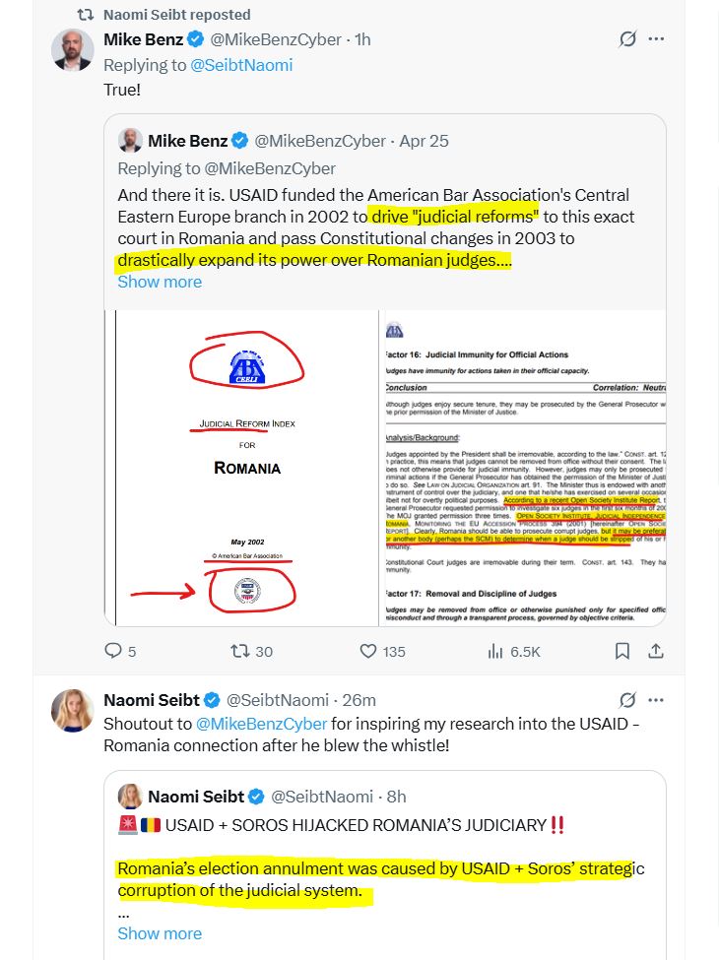Expand Show more in Mike Benz's quoted post

160,282
